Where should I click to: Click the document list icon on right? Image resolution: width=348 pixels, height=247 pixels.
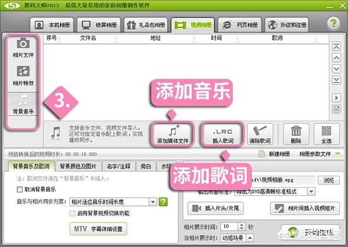336,109
